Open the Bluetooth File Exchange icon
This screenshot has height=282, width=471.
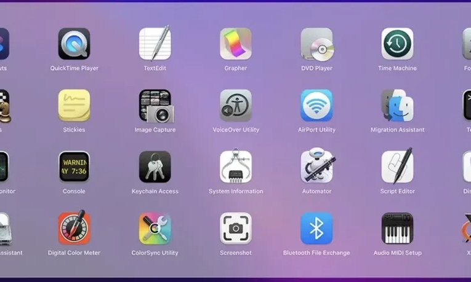click(316, 228)
